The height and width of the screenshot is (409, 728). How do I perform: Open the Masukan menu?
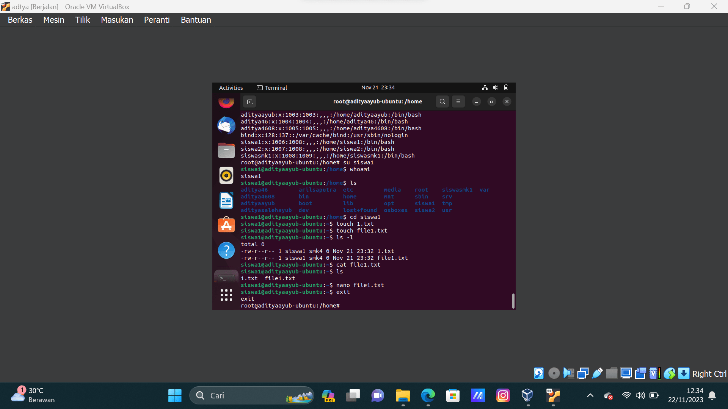(x=117, y=20)
